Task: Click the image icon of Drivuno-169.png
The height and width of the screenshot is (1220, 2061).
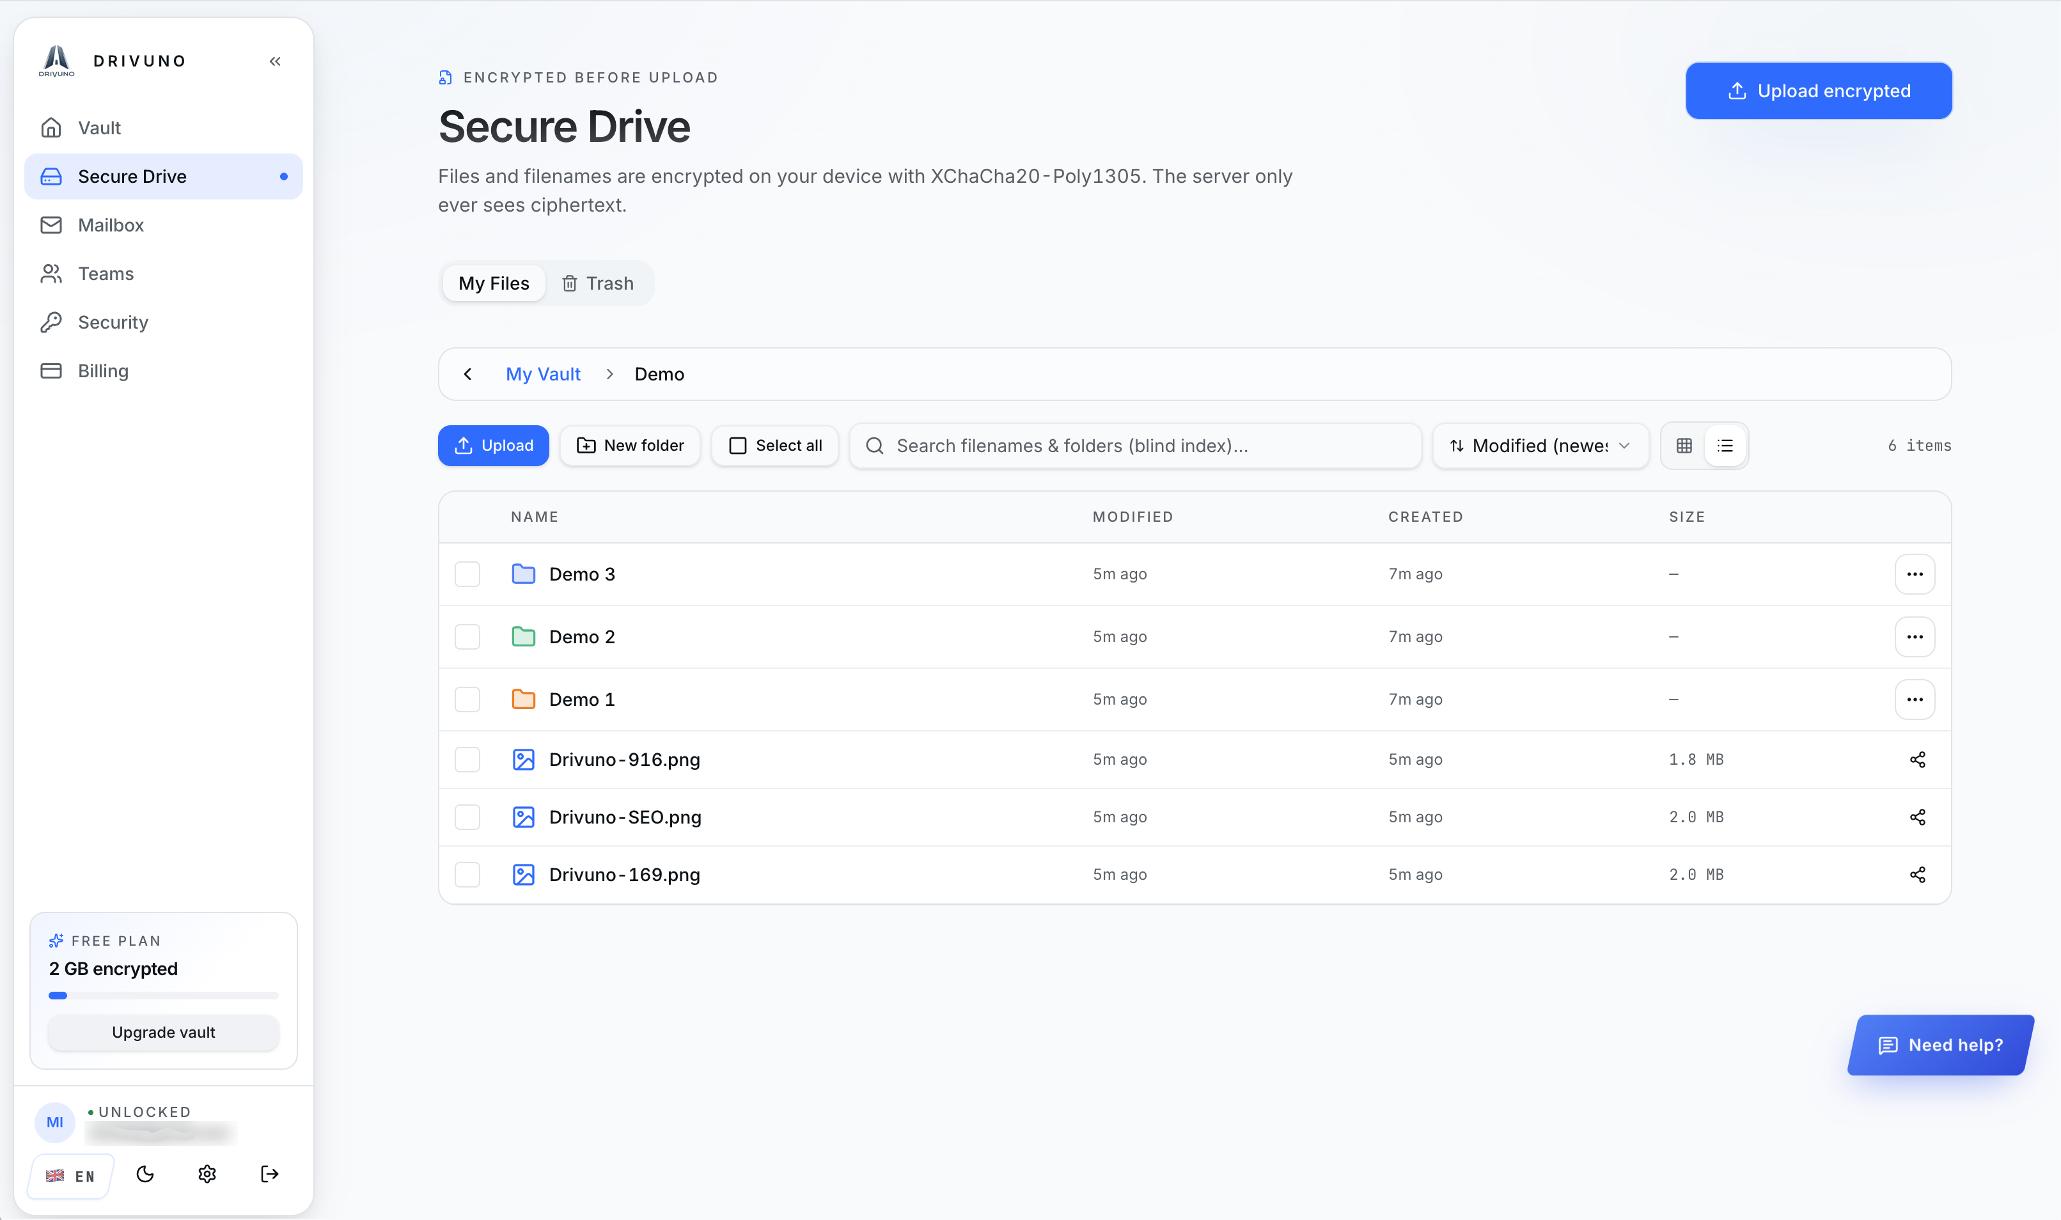Action: (x=524, y=875)
